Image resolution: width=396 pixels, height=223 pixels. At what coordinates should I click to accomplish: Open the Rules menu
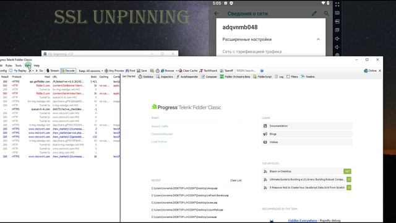(x=9, y=66)
